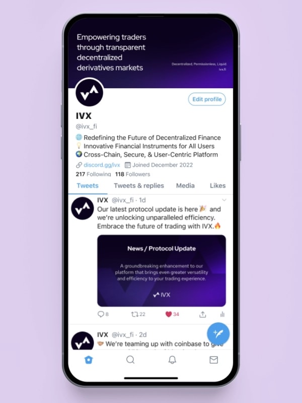Switch to Tweets & replies tab
Viewport: 302px width, 403px height.
139,185
